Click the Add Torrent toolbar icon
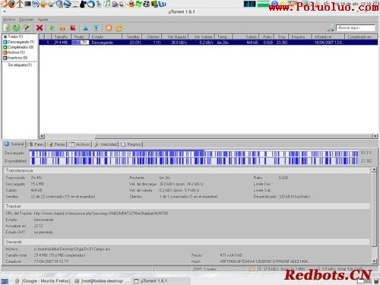This screenshot has width=380, height=285. (x=7, y=28)
